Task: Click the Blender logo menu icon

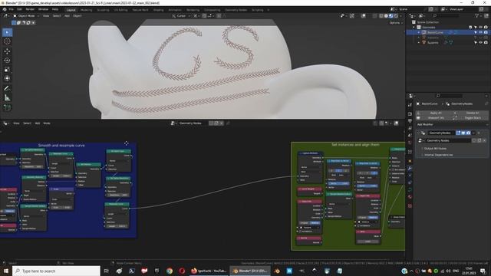Action: click(x=5, y=10)
